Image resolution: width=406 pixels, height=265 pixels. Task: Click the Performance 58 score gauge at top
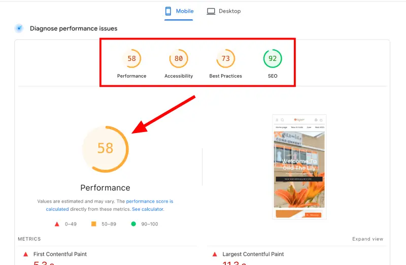pos(131,59)
